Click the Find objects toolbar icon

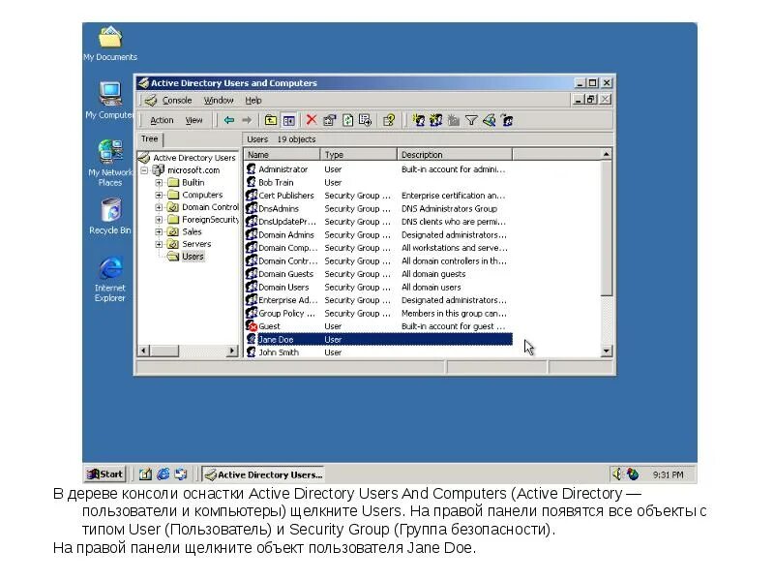[490, 120]
